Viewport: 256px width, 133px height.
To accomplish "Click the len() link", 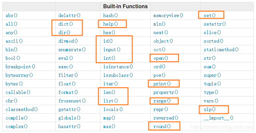I will [109, 92].
